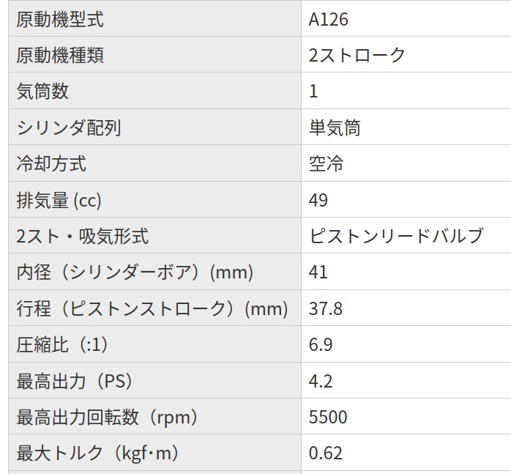Select the rpm value 5500

click(x=328, y=417)
